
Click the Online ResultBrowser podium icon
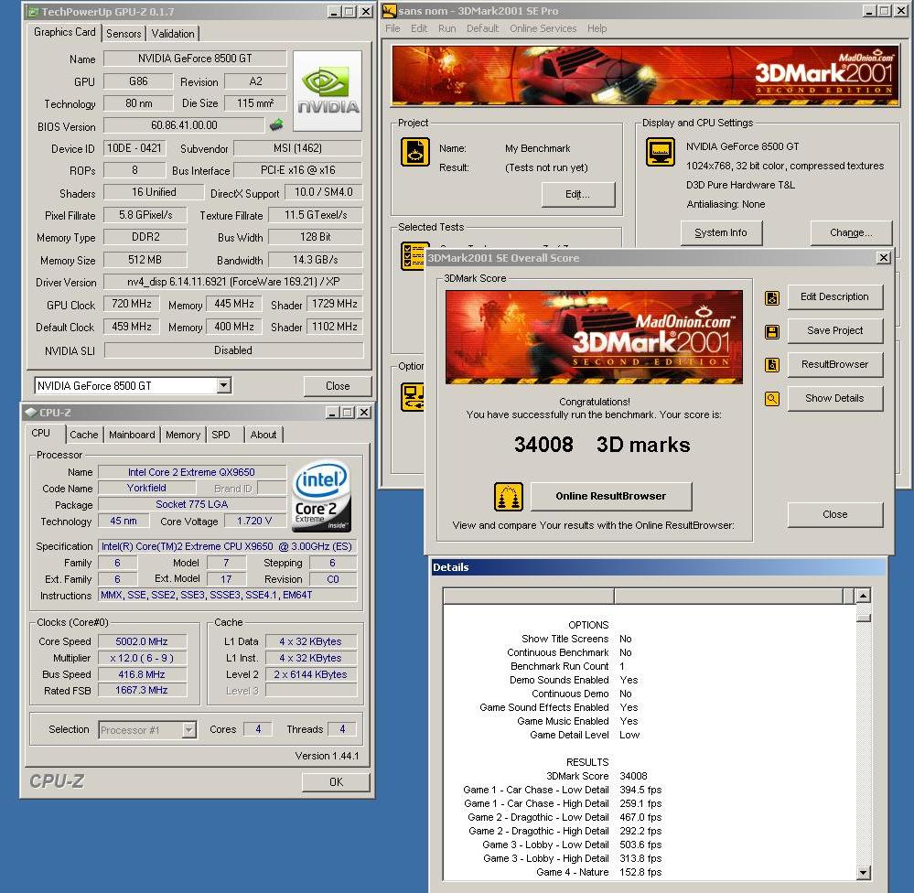pyautogui.click(x=509, y=497)
